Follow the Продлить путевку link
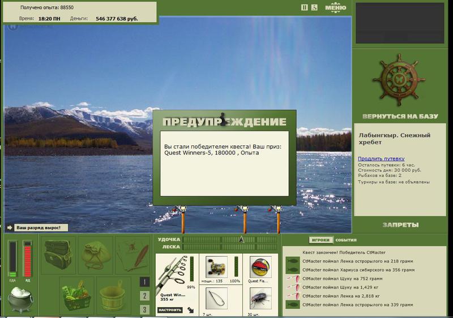 (x=381, y=158)
